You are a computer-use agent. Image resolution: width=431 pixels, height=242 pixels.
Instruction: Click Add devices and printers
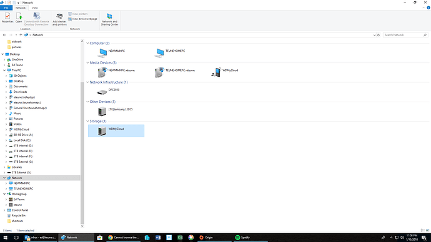(x=59, y=19)
